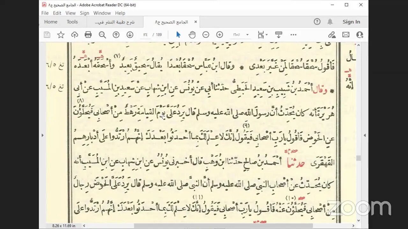Zoom out with minus button
The image size is (408, 229).
pyautogui.click(x=206, y=35)
